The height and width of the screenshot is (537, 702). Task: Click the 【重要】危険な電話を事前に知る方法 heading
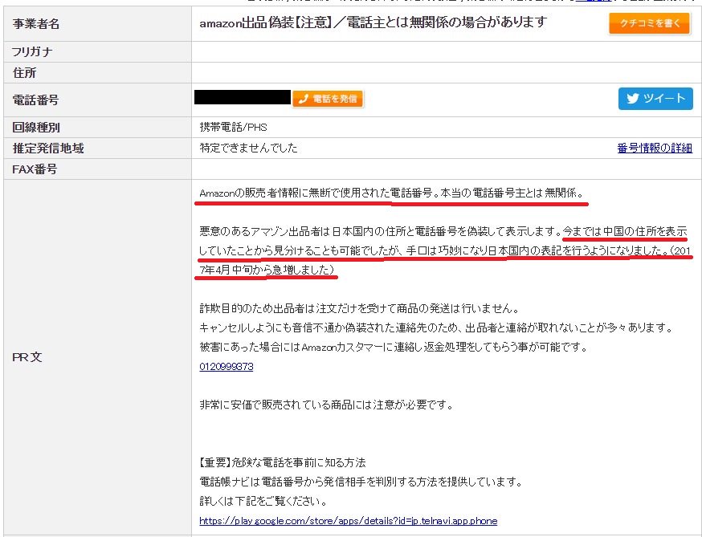(283, 462)
